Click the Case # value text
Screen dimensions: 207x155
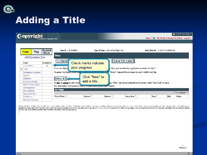(x=72, y=50)
